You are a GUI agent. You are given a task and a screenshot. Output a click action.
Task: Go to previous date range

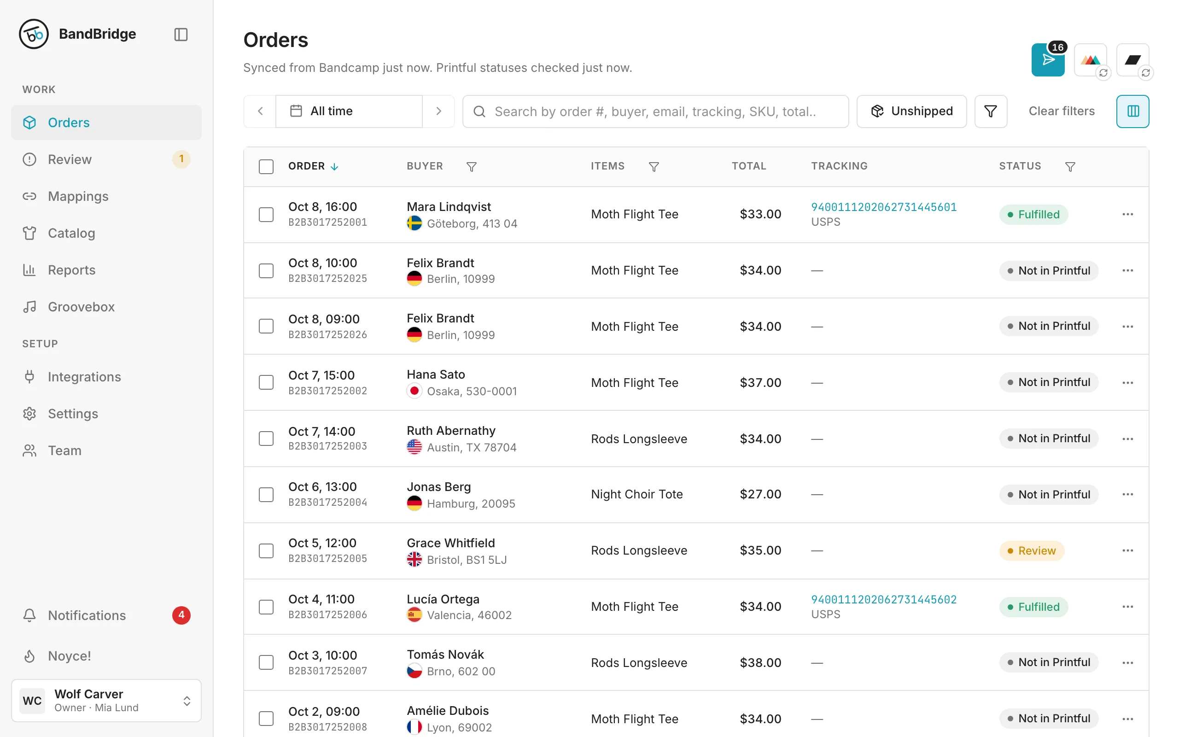260,111
